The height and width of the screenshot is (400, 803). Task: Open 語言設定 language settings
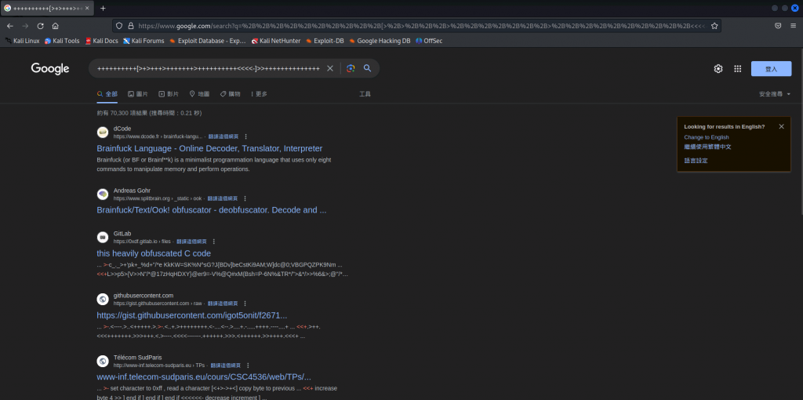coord(696,160)
